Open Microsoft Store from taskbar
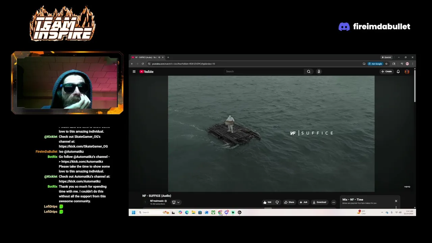432x243 pixels. coord(200,212)
